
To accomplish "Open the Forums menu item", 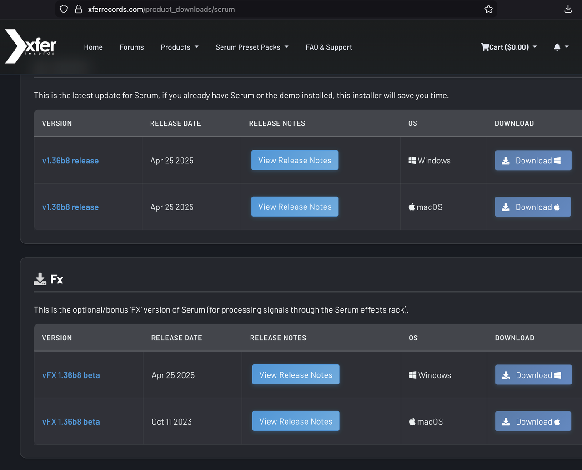I will pos(132,47).
